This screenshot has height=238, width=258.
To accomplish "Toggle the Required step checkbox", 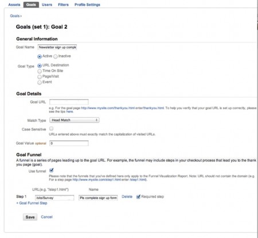I will (x=138, y=197).
